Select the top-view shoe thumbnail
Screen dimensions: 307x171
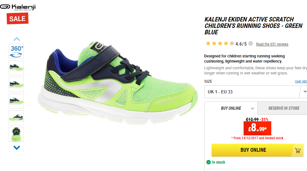click(16, 134)
